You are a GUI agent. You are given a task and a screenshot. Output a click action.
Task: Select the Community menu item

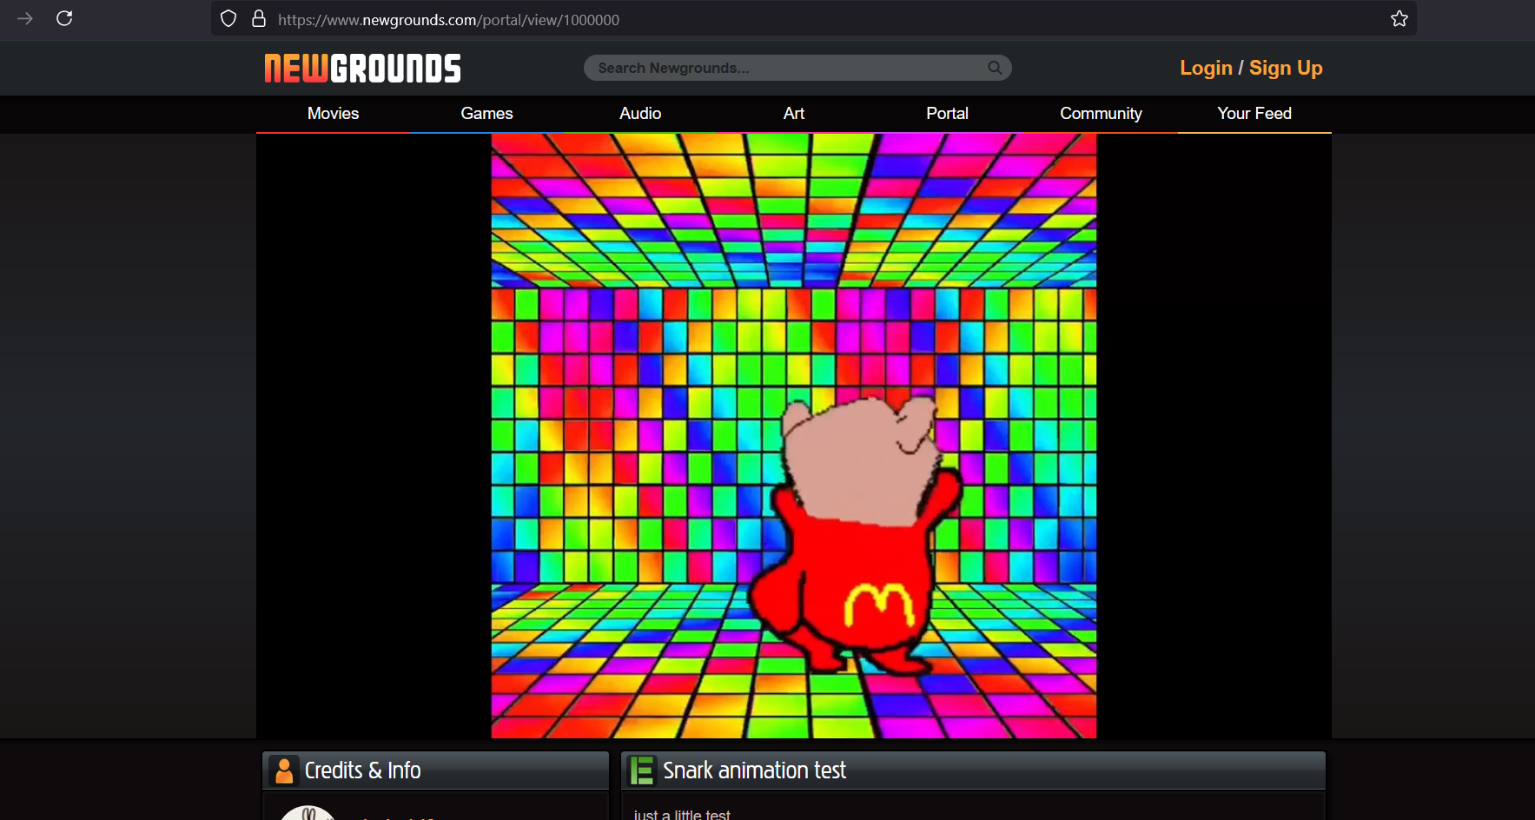click(x=1101, y=114)
